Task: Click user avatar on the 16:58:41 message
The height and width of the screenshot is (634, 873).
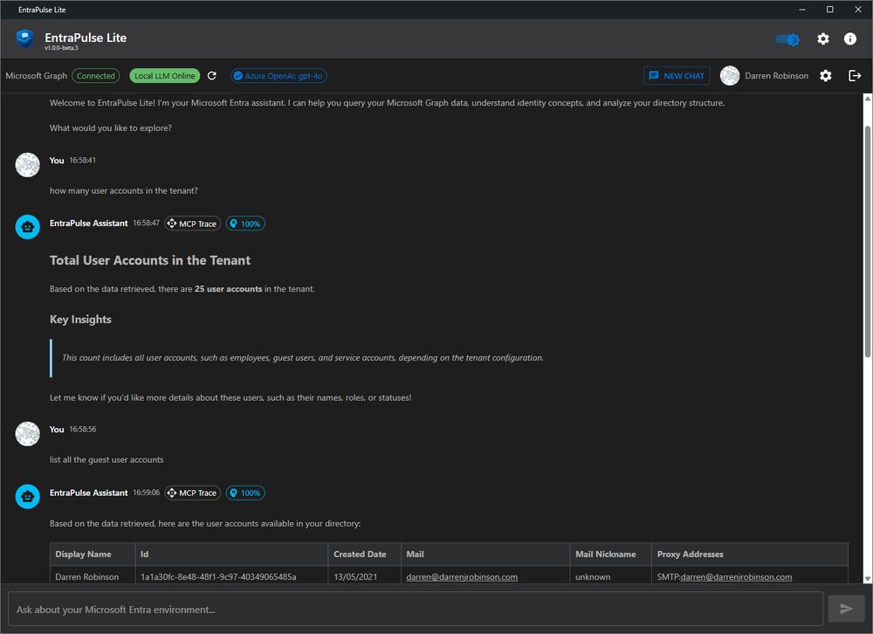Action: coord(27,165)
